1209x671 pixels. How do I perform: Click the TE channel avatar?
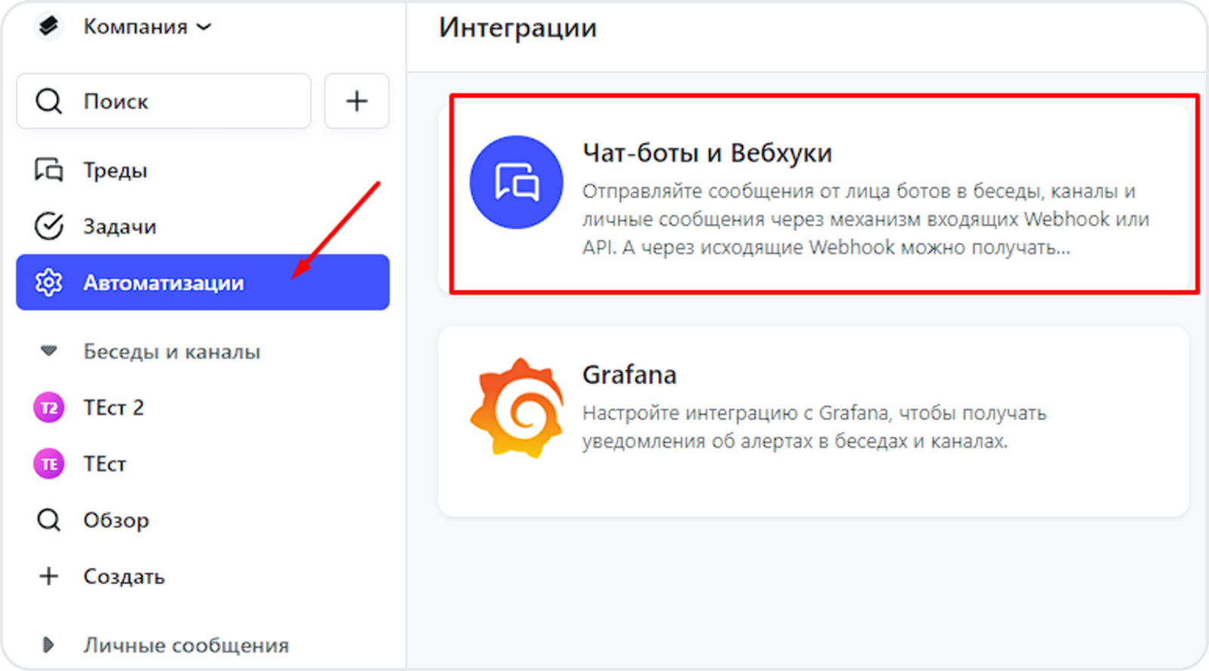click(x=49, y=463)
